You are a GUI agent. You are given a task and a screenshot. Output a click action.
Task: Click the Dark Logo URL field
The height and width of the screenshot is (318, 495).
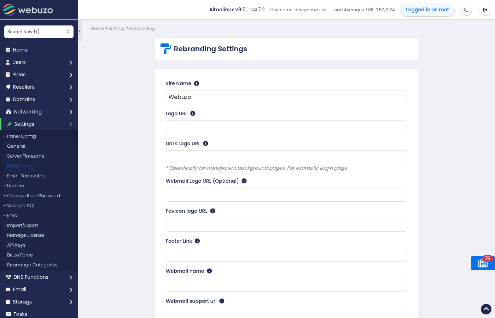click(x=286, y=157)
